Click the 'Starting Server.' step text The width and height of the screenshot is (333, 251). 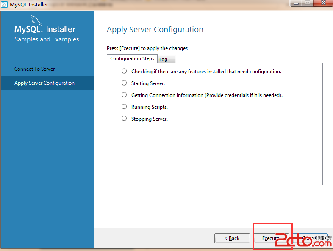[x=148, y=83]
